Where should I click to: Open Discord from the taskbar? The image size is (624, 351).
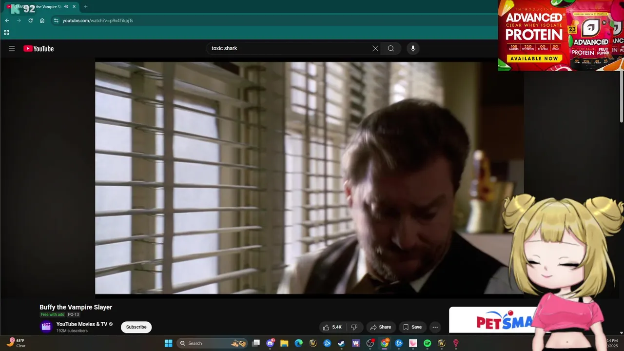click(x=270, y=343)
